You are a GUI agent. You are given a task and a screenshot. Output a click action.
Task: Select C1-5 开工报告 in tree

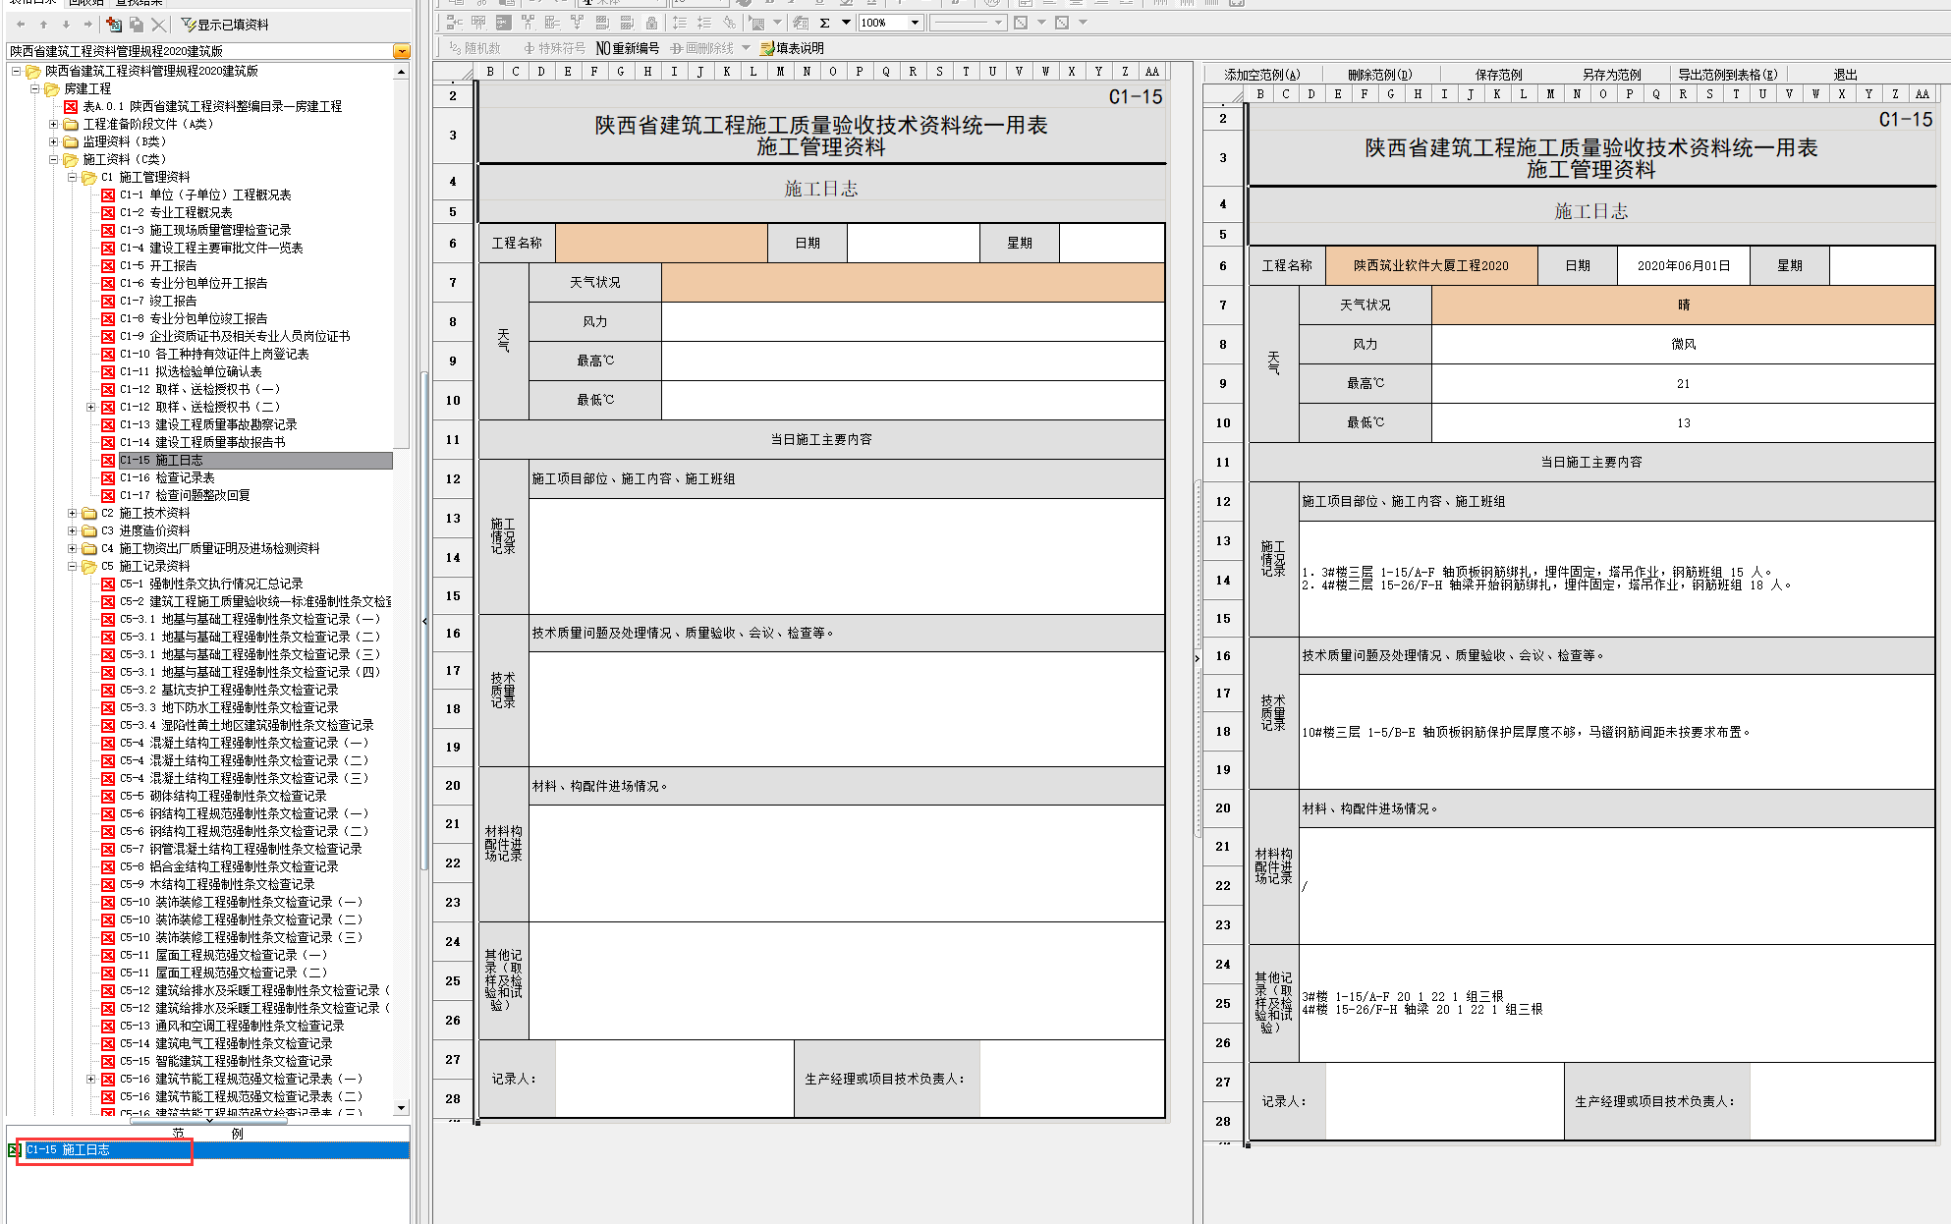pos(158,265)
